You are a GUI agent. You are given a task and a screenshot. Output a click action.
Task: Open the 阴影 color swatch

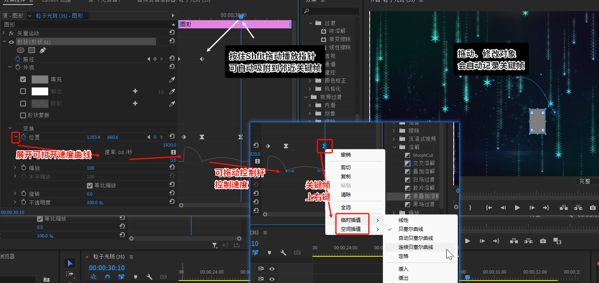[40, 104]
